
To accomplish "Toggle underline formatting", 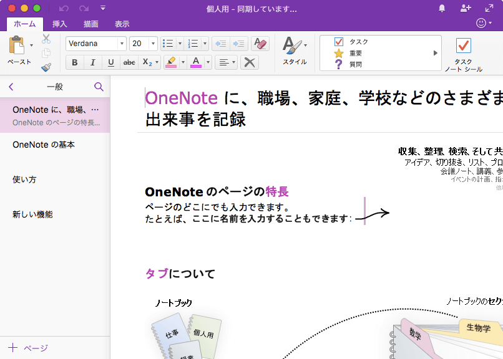I will click(111, 62).
